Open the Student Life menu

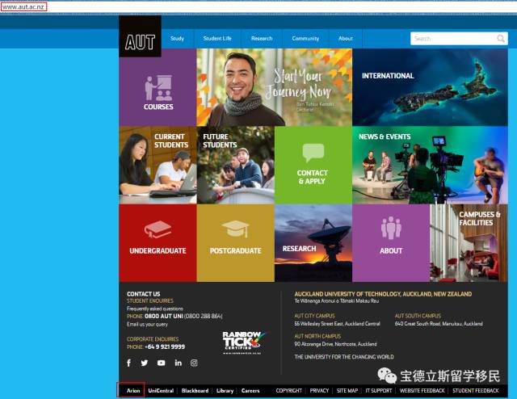point(217,38)
